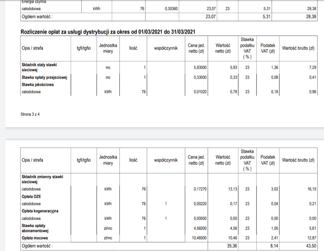
Task: Select the 'Opłata mocowa' label
Action: 35,238
